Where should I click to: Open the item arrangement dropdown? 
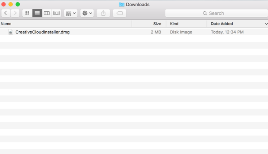coord(70,13)
